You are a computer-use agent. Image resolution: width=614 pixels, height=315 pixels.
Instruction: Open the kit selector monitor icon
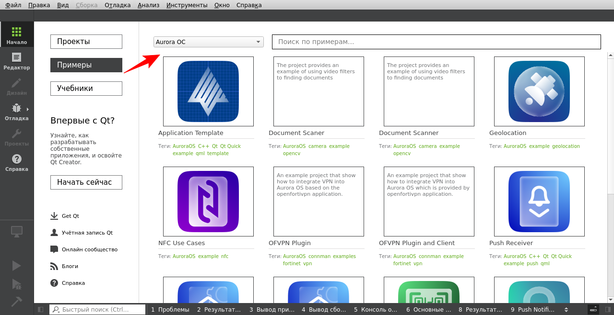(x=17, y=232)
